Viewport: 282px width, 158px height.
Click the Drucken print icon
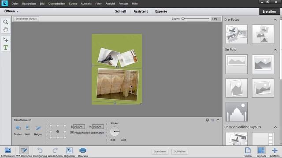click(83, 150)
